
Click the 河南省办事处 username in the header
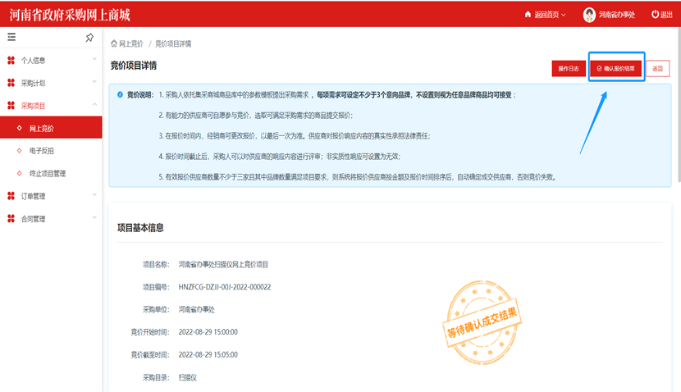point(617,15)
